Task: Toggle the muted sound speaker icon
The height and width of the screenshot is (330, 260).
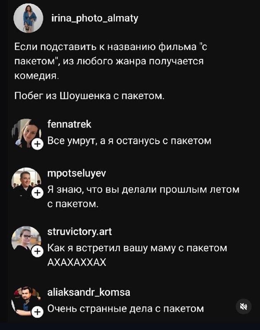Action: pyautogui.click(x=244, y=306)
